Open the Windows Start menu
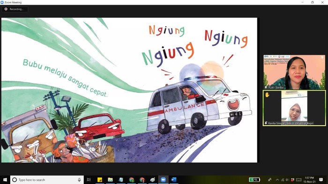This screenshot has height=184, width=328. pyautogui.click(x=5, y=180)
